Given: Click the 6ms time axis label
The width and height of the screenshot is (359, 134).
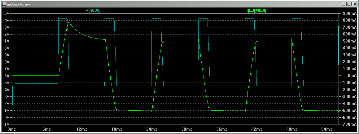Looking at the screenshot, I should coord(47,129).
